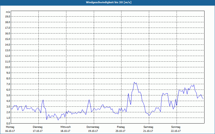The height and width of the screenshot is (134, 215).
Task: Click the 6,0 axis label
Action: [8, 90]
